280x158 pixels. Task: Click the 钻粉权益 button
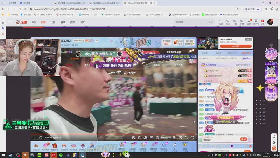[247, 58]
